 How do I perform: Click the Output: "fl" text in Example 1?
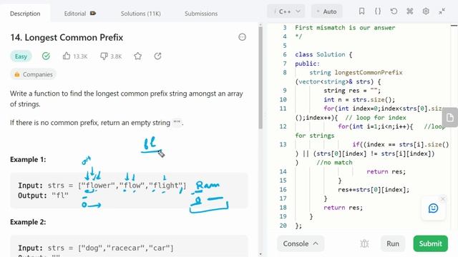point(43,196)
